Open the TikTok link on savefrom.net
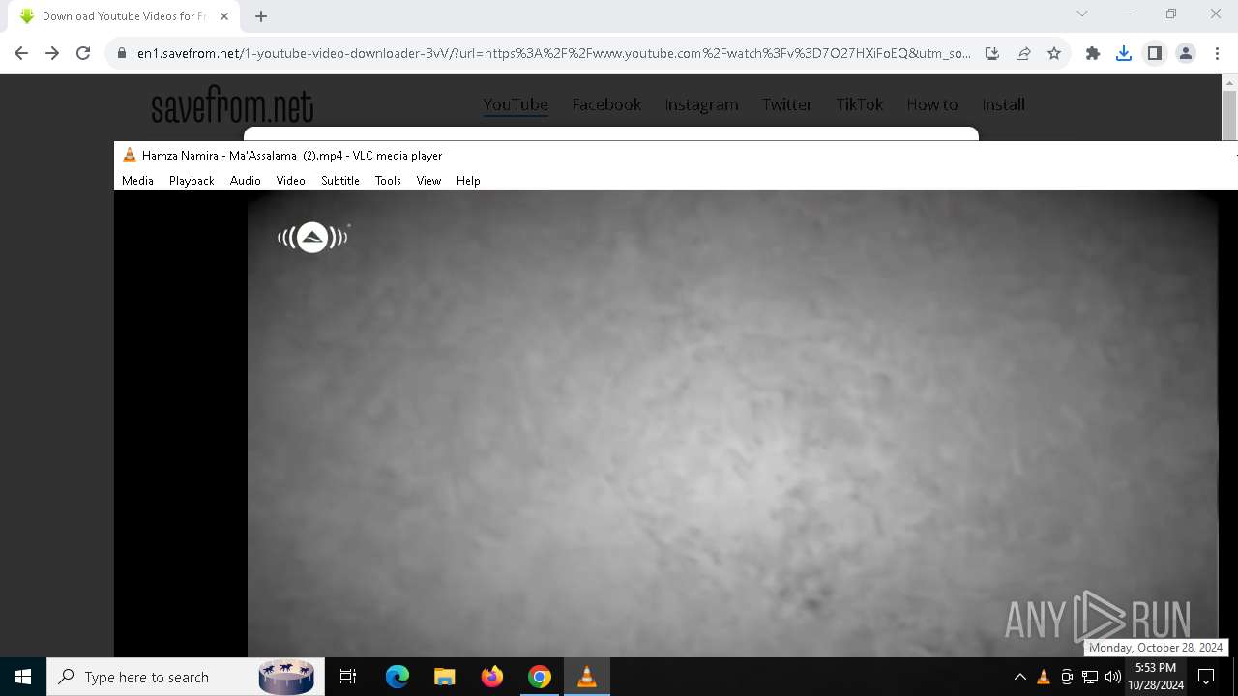Viewport: 1238px width, 696px height. pyautogui.click(x=860, y=104)
